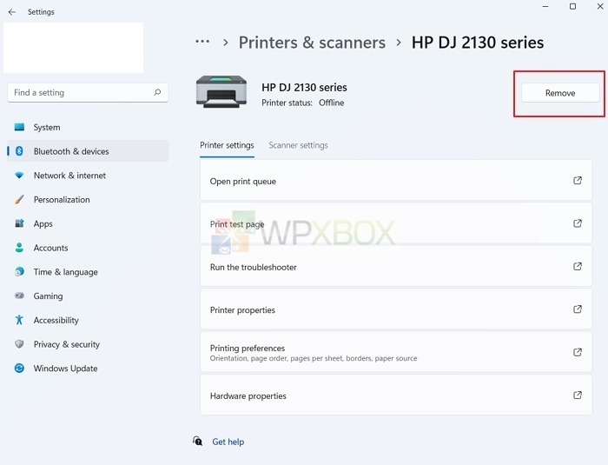Click the search magnifier icon

(157, 92)
